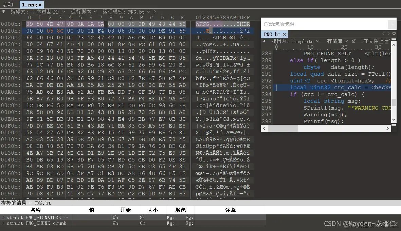Close the PNG.bt template tab
This screenshot has width=401, height=231.
[284, 34]
